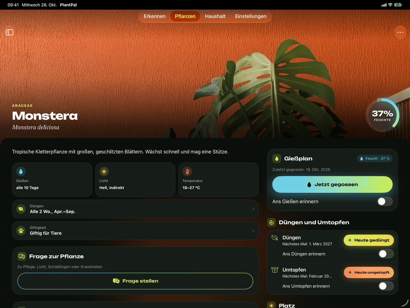Screen dimensions: 410x308
Task: Mark plant as Heute gedüngt
Action: coord(369,240)
